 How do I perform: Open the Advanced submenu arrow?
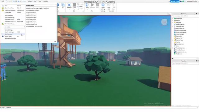point(24,27)
